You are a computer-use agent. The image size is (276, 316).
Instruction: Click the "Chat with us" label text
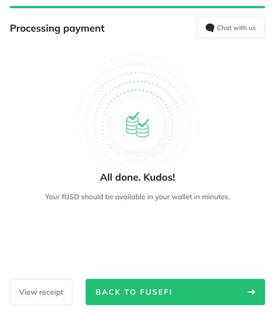pyautogui.click(x=236, y=28)
